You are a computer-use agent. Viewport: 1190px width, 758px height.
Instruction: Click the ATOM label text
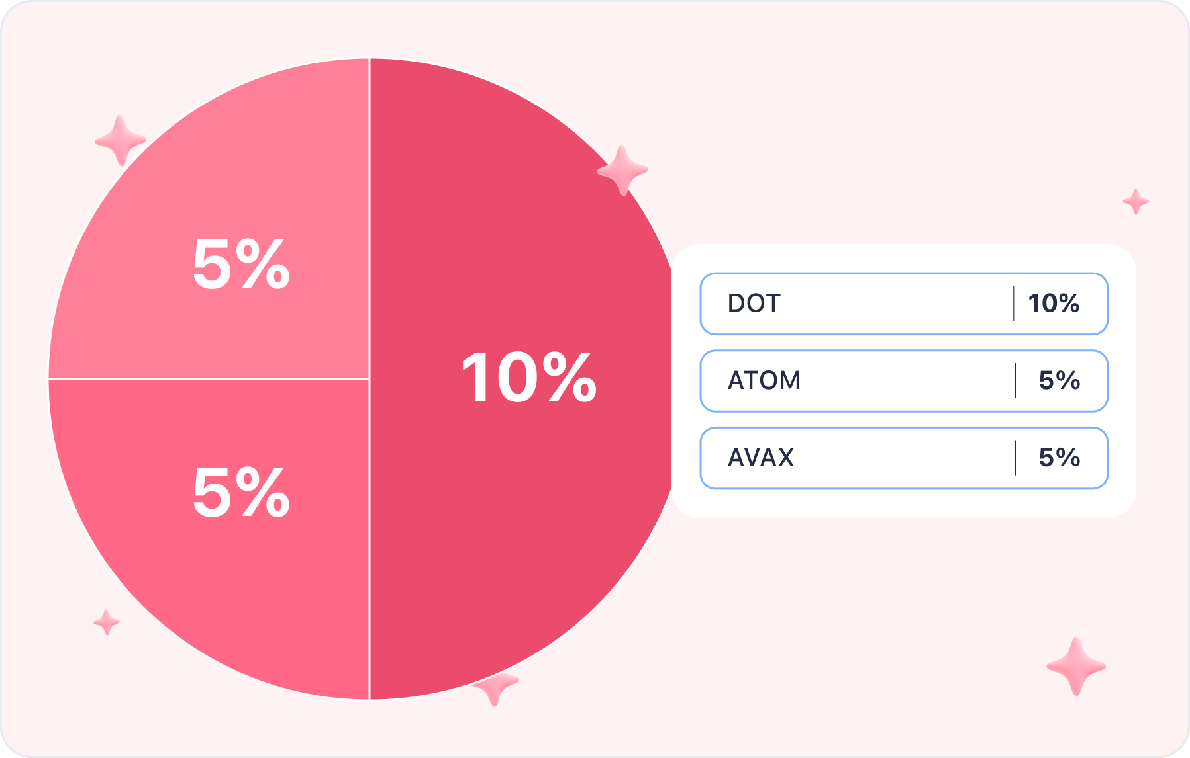click(x=764, y=381)
